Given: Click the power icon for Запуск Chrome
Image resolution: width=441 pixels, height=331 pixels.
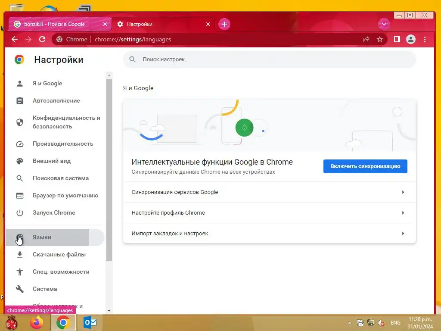Looking at the screenshot, I should (20, 212).
